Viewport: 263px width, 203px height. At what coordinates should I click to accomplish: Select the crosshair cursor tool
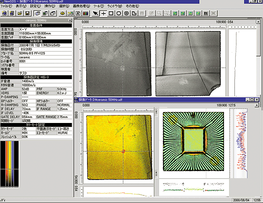[103, 13]
